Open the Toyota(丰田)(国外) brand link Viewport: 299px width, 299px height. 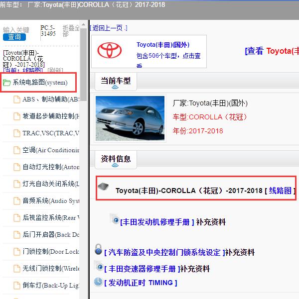tap(163, 45)
